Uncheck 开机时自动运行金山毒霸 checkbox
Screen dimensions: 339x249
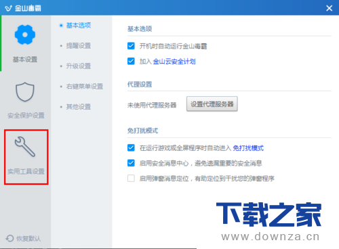click(131, 46)
